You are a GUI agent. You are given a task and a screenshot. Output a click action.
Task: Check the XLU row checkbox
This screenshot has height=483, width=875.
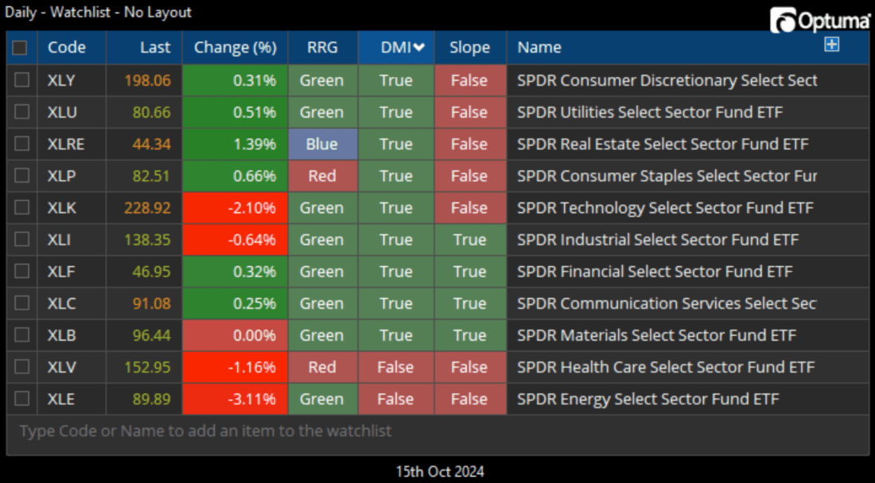point(21,112)
